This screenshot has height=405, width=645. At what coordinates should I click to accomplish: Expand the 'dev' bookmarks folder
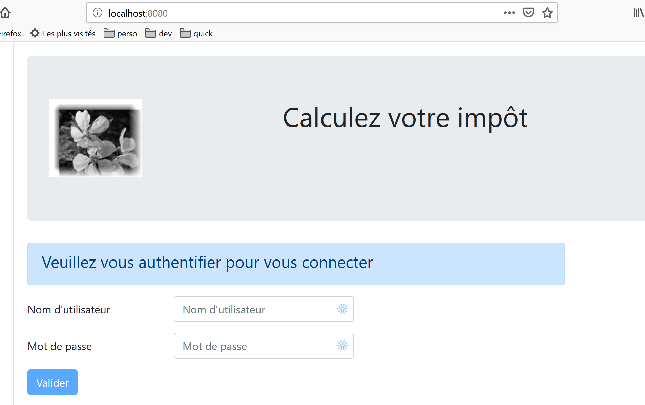tap(159, 34)
